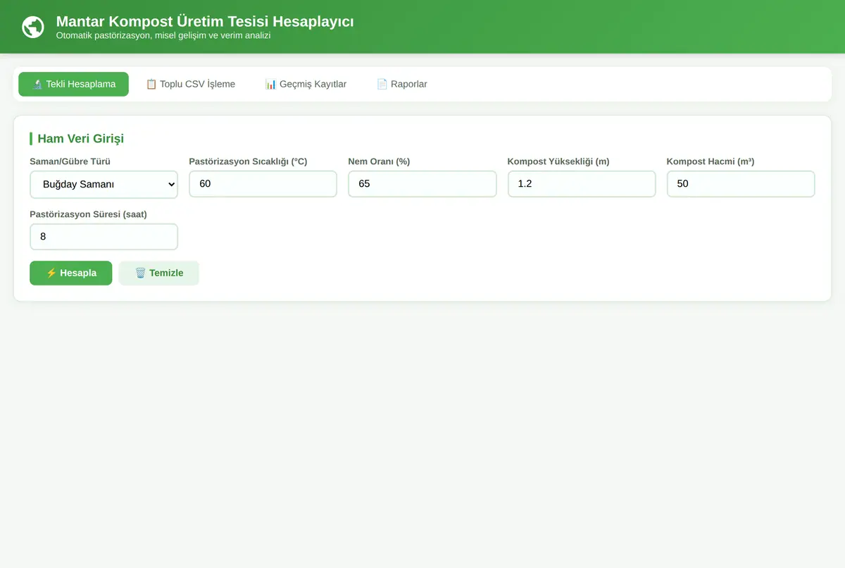Click the Nem Oranı (%) label

(x=379, y=161)
